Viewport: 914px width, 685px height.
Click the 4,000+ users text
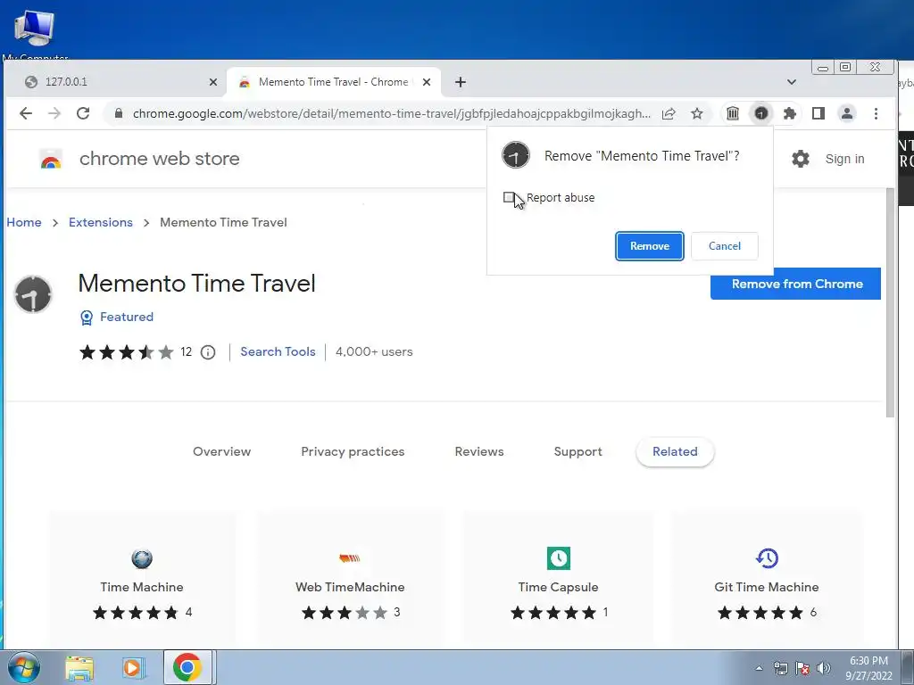(374, 351)
